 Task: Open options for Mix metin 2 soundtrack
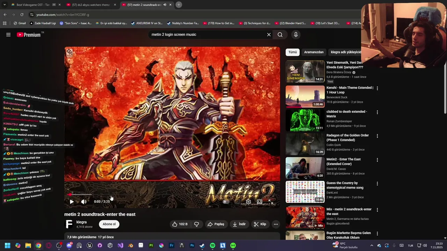pos(377,210)
